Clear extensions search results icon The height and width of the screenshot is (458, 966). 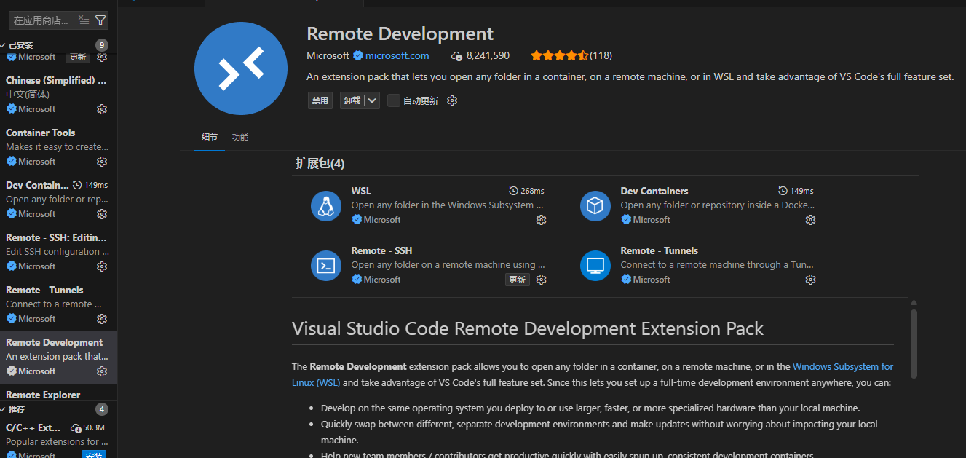(84, 20)
